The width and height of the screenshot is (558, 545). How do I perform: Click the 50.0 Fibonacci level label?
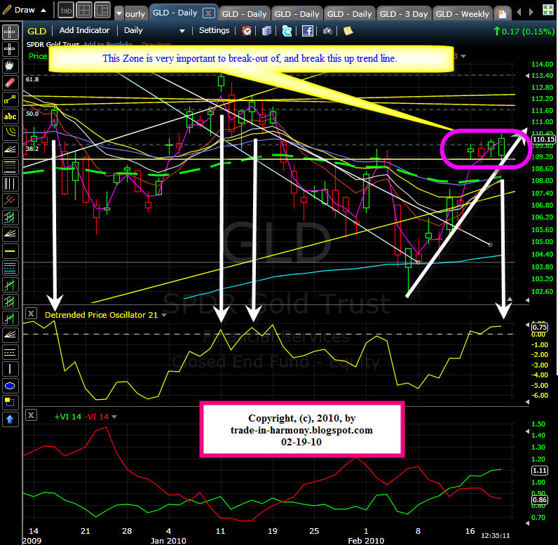coord(32,114)
